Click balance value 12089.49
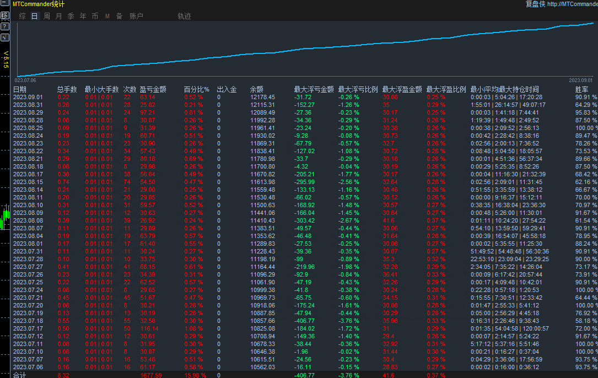The width and height of the screenshot is (598, 378). (x=263, y=112)
